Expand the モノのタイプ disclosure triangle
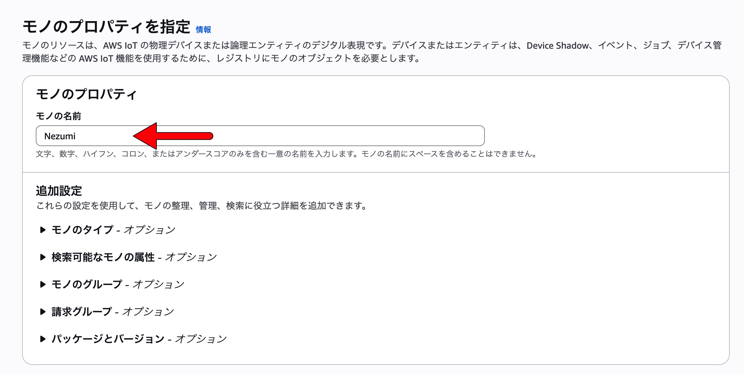The width and height of the screenshot is (744, 374). pyautogui.click(x=43, y=230)
